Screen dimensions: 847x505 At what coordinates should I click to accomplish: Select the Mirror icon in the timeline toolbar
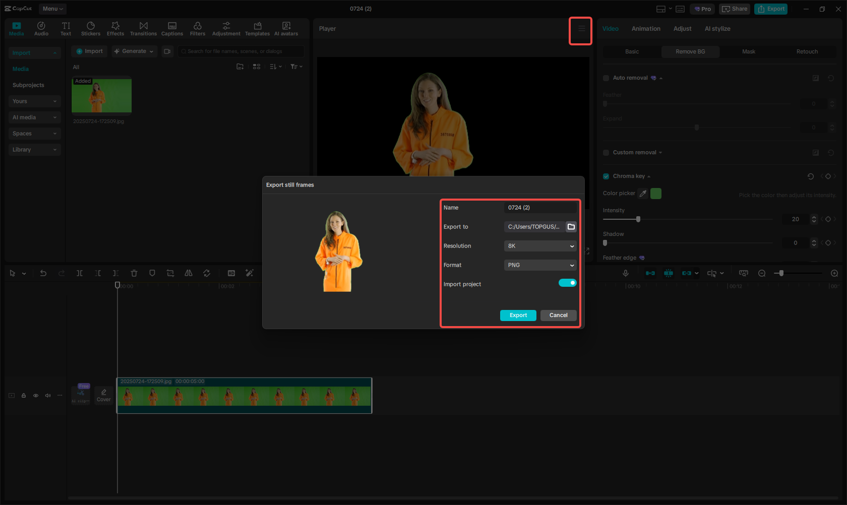(x=189, y=273)
